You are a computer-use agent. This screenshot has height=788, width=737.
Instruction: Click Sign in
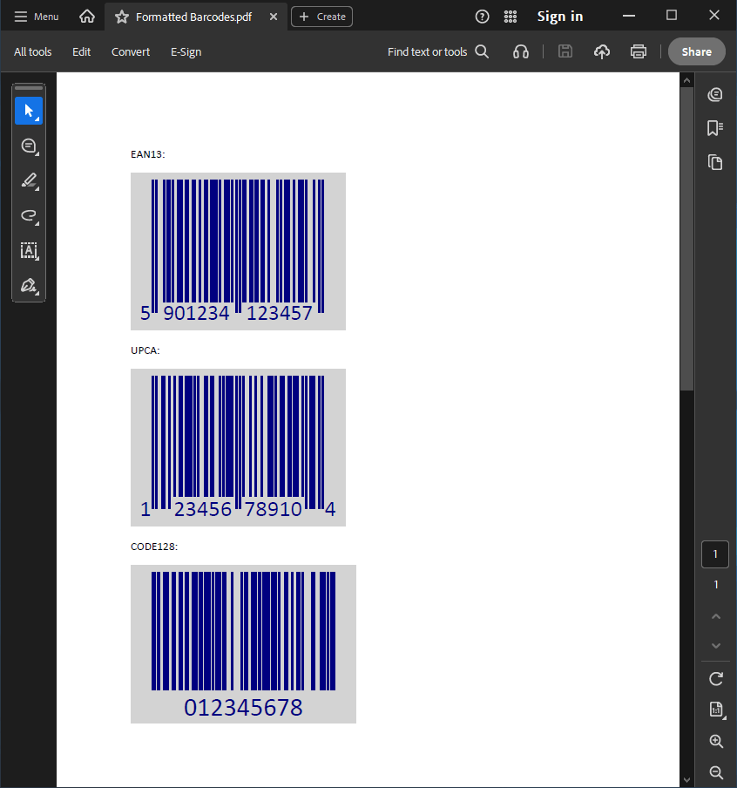(560, 17)
